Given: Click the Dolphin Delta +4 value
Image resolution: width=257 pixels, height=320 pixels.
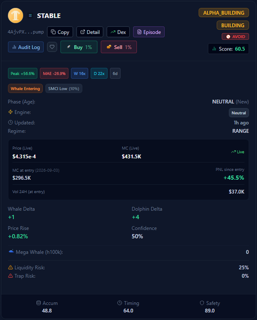Looking at the screenshot, I should coord(135,217).
